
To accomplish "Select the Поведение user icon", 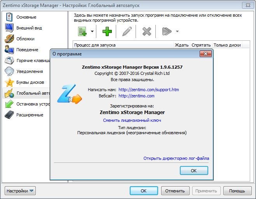I will (x=9, y=50).
